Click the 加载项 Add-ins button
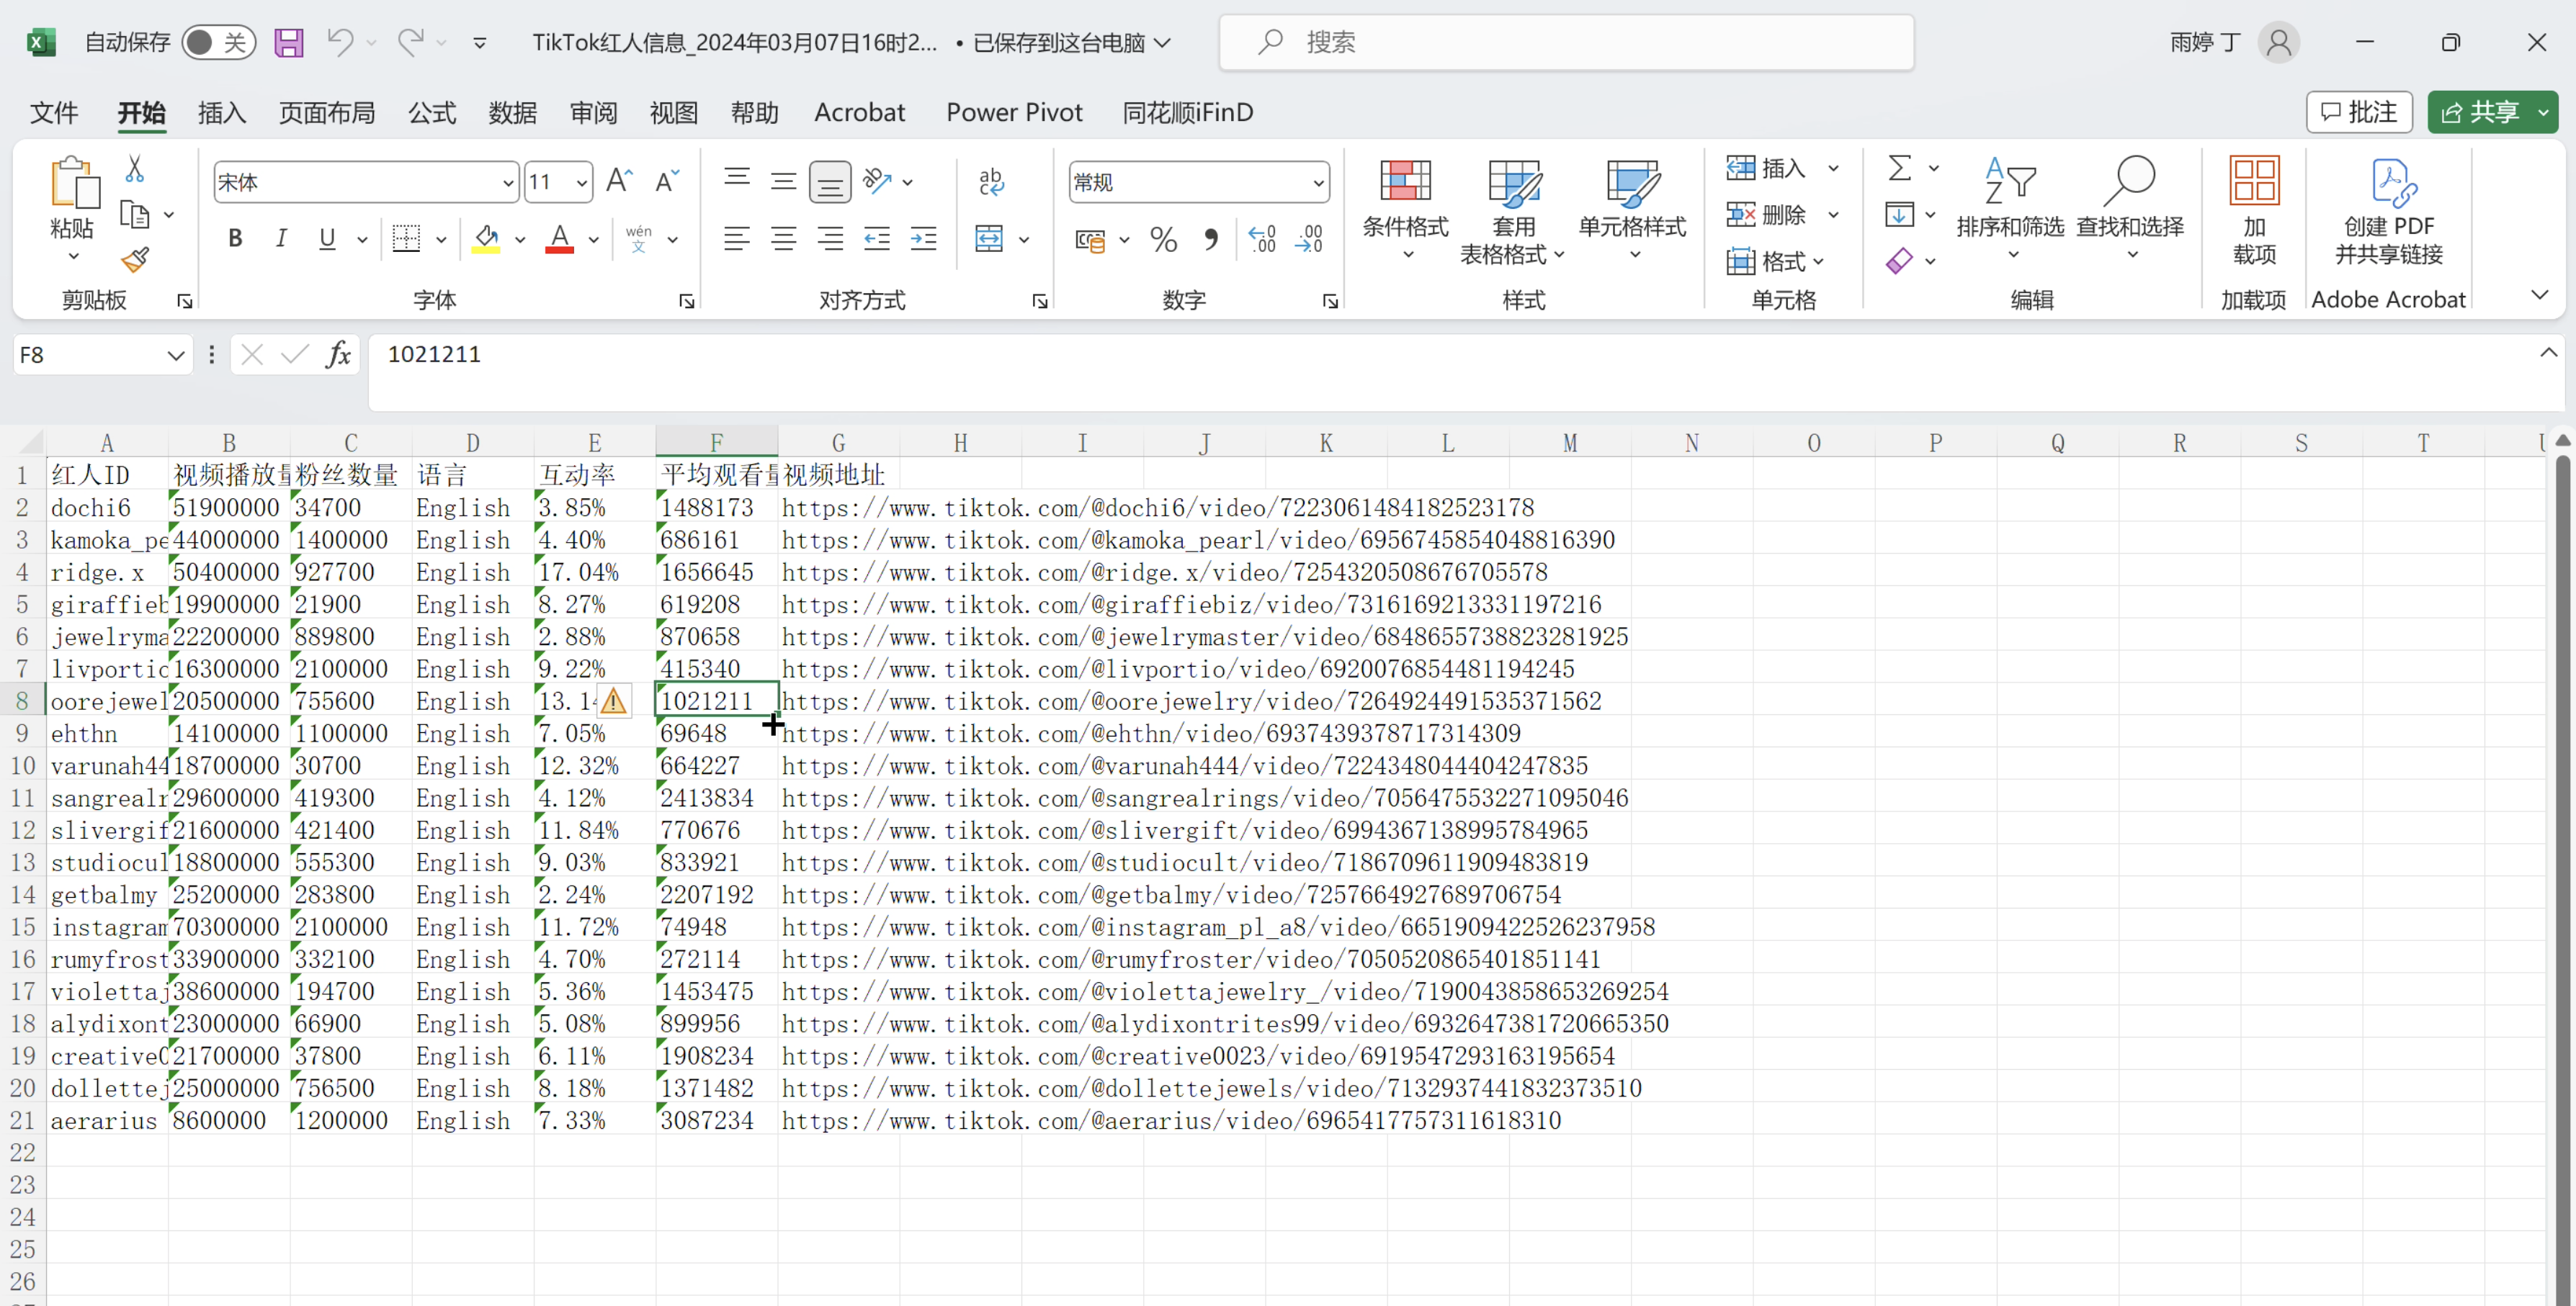Screen dimensions: 2576x1306 pyautogui.click(x=2254, y=210)
